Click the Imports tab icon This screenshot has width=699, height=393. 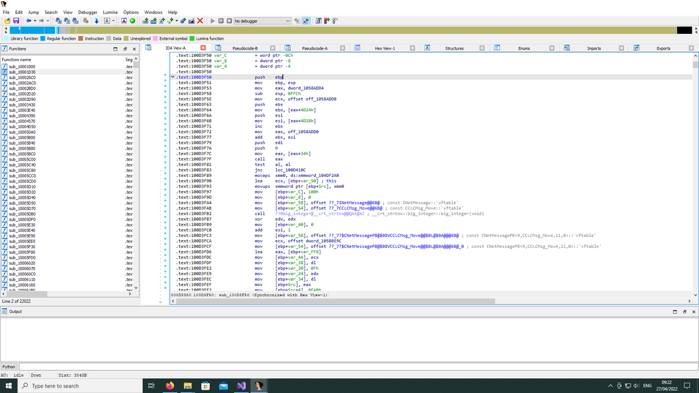point(567,48)
